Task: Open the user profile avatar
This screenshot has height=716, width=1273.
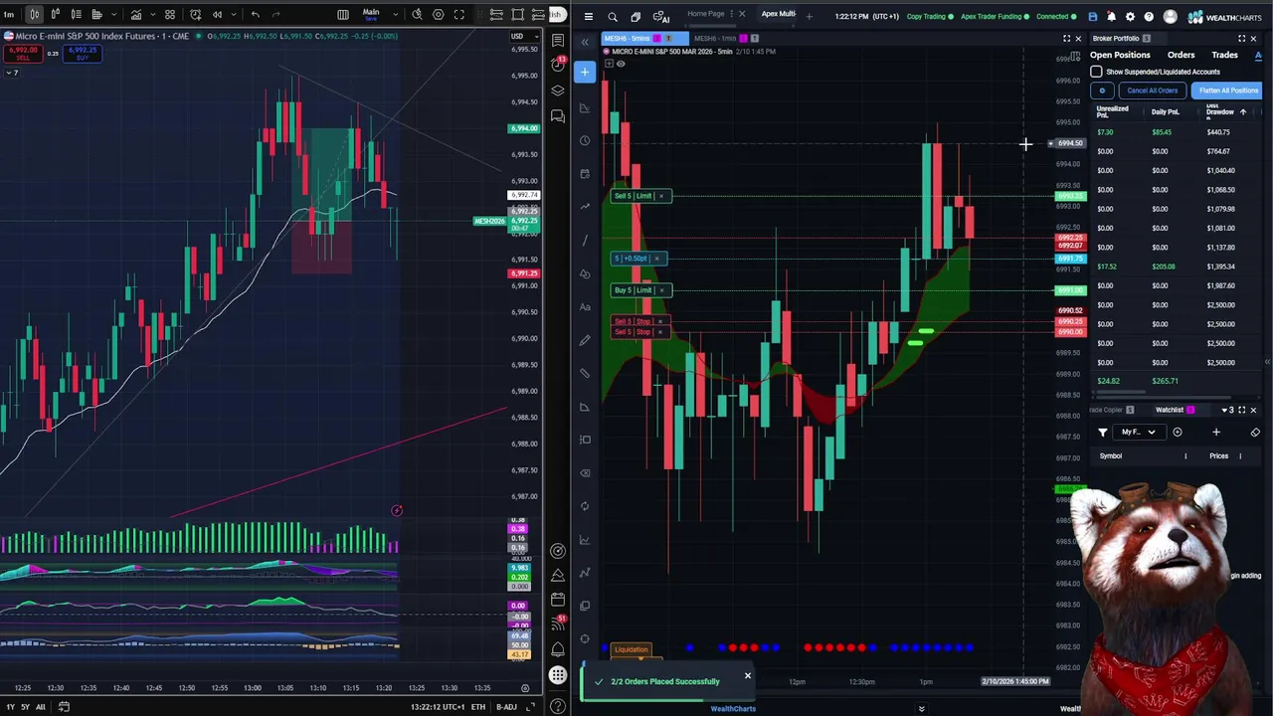Action: coord(1170,17)
